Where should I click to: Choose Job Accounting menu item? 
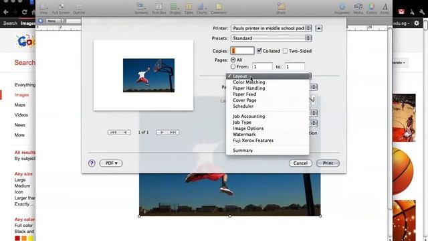point(267,116)
